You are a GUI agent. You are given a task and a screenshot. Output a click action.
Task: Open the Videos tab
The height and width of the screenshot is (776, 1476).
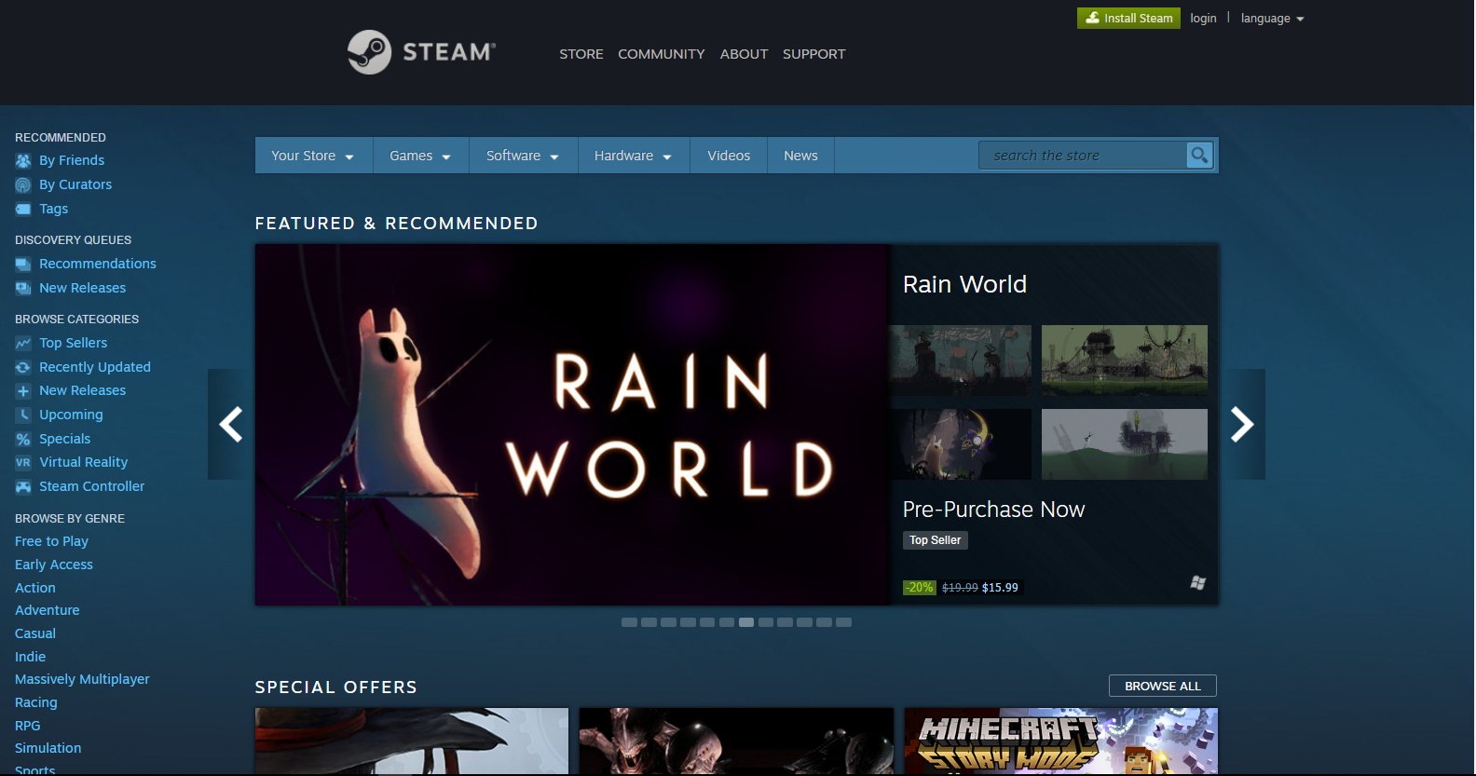(x=729, y=156)
